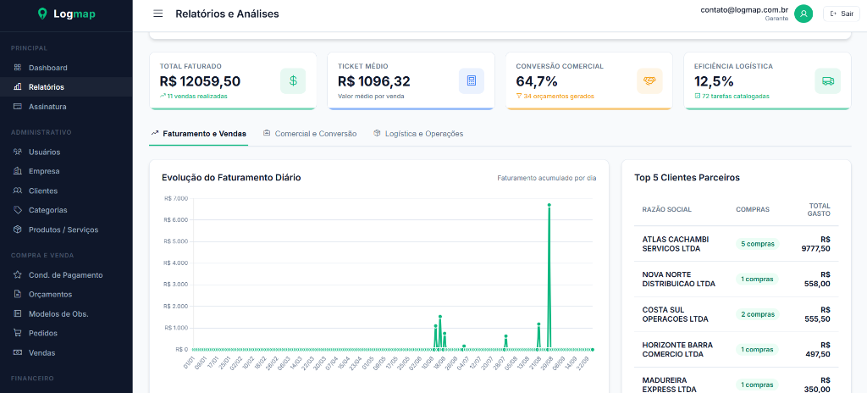Click the Categorias tag icon
Screen dimensions: 867x393
(18, 210)
